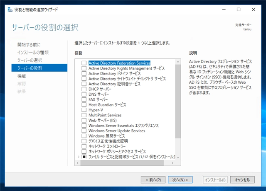Go to 機能 step in sidebar

pyautogui.click(x=22, y=76)
